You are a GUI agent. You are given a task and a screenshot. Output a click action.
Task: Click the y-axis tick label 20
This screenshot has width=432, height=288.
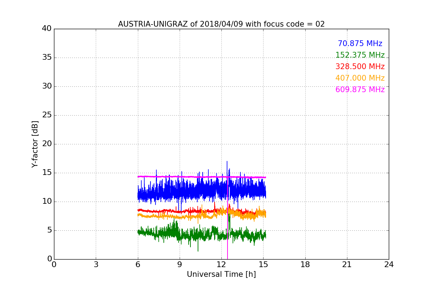click(x=47, y=144)
